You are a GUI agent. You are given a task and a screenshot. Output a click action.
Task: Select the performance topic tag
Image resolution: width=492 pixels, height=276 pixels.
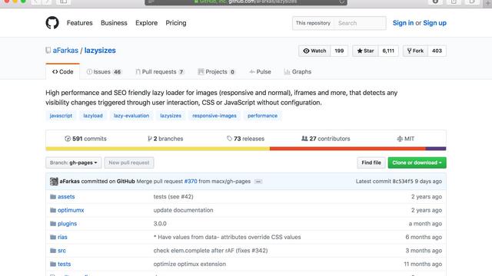click(262, 116)
